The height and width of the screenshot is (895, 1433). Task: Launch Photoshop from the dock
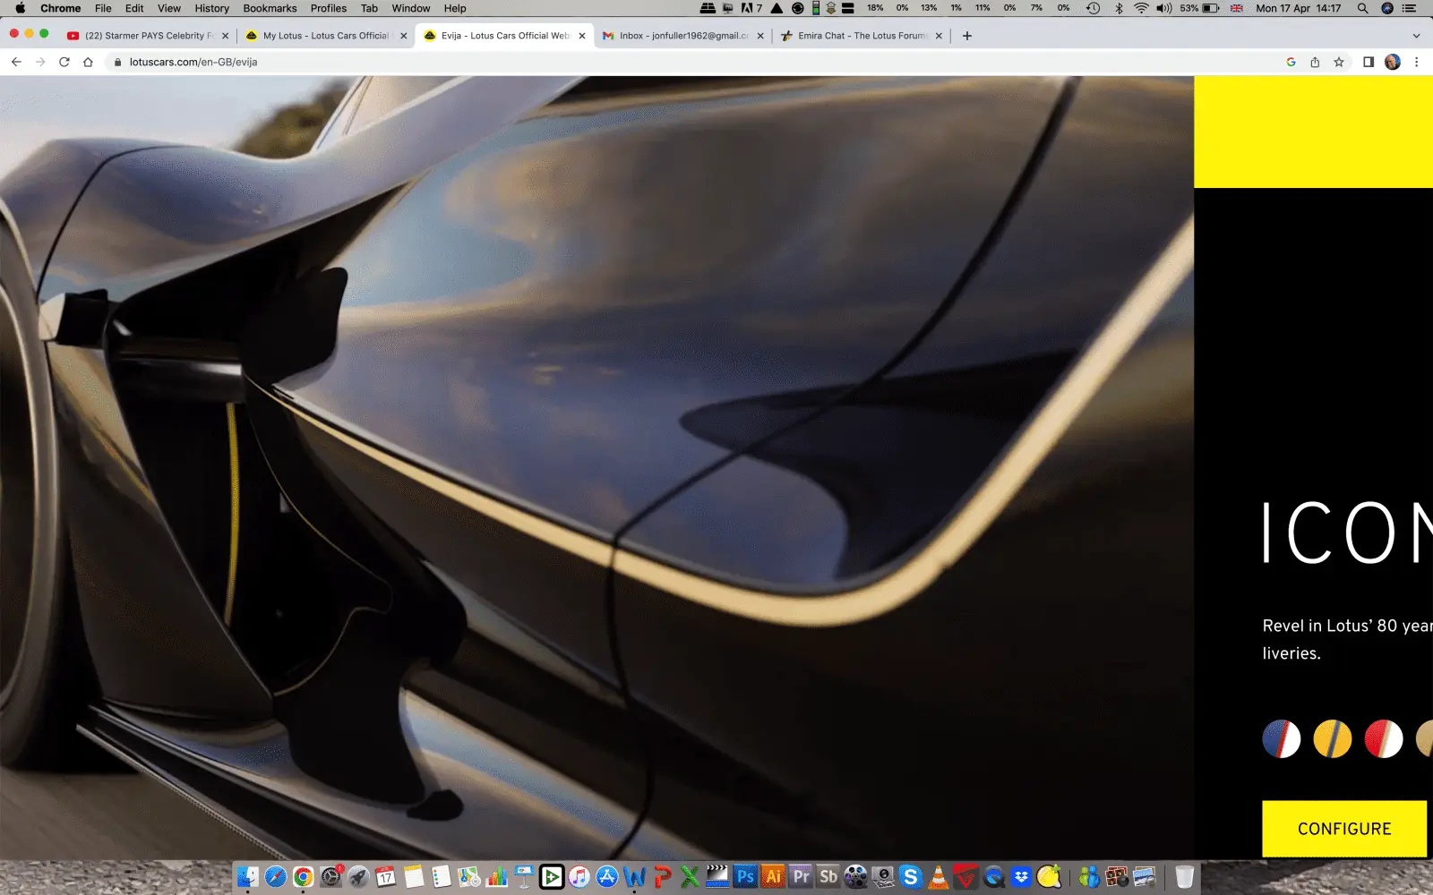tap(745, 877)
